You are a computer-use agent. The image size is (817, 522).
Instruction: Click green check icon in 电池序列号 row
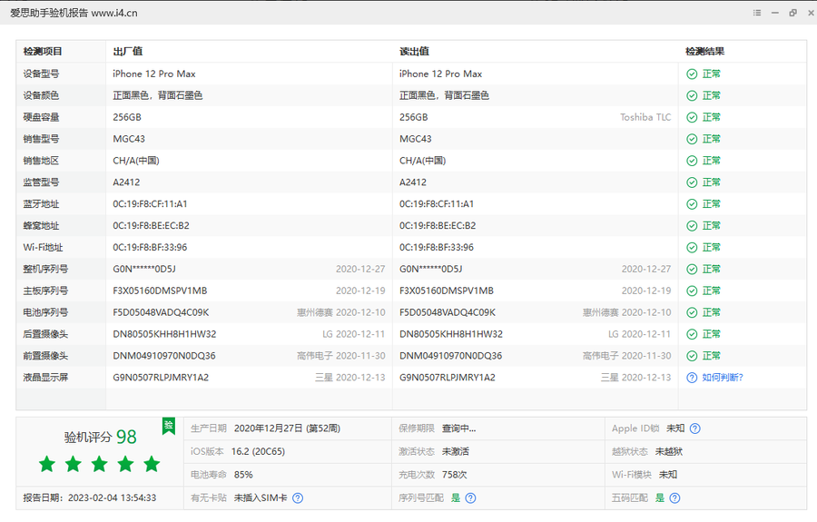692,312
